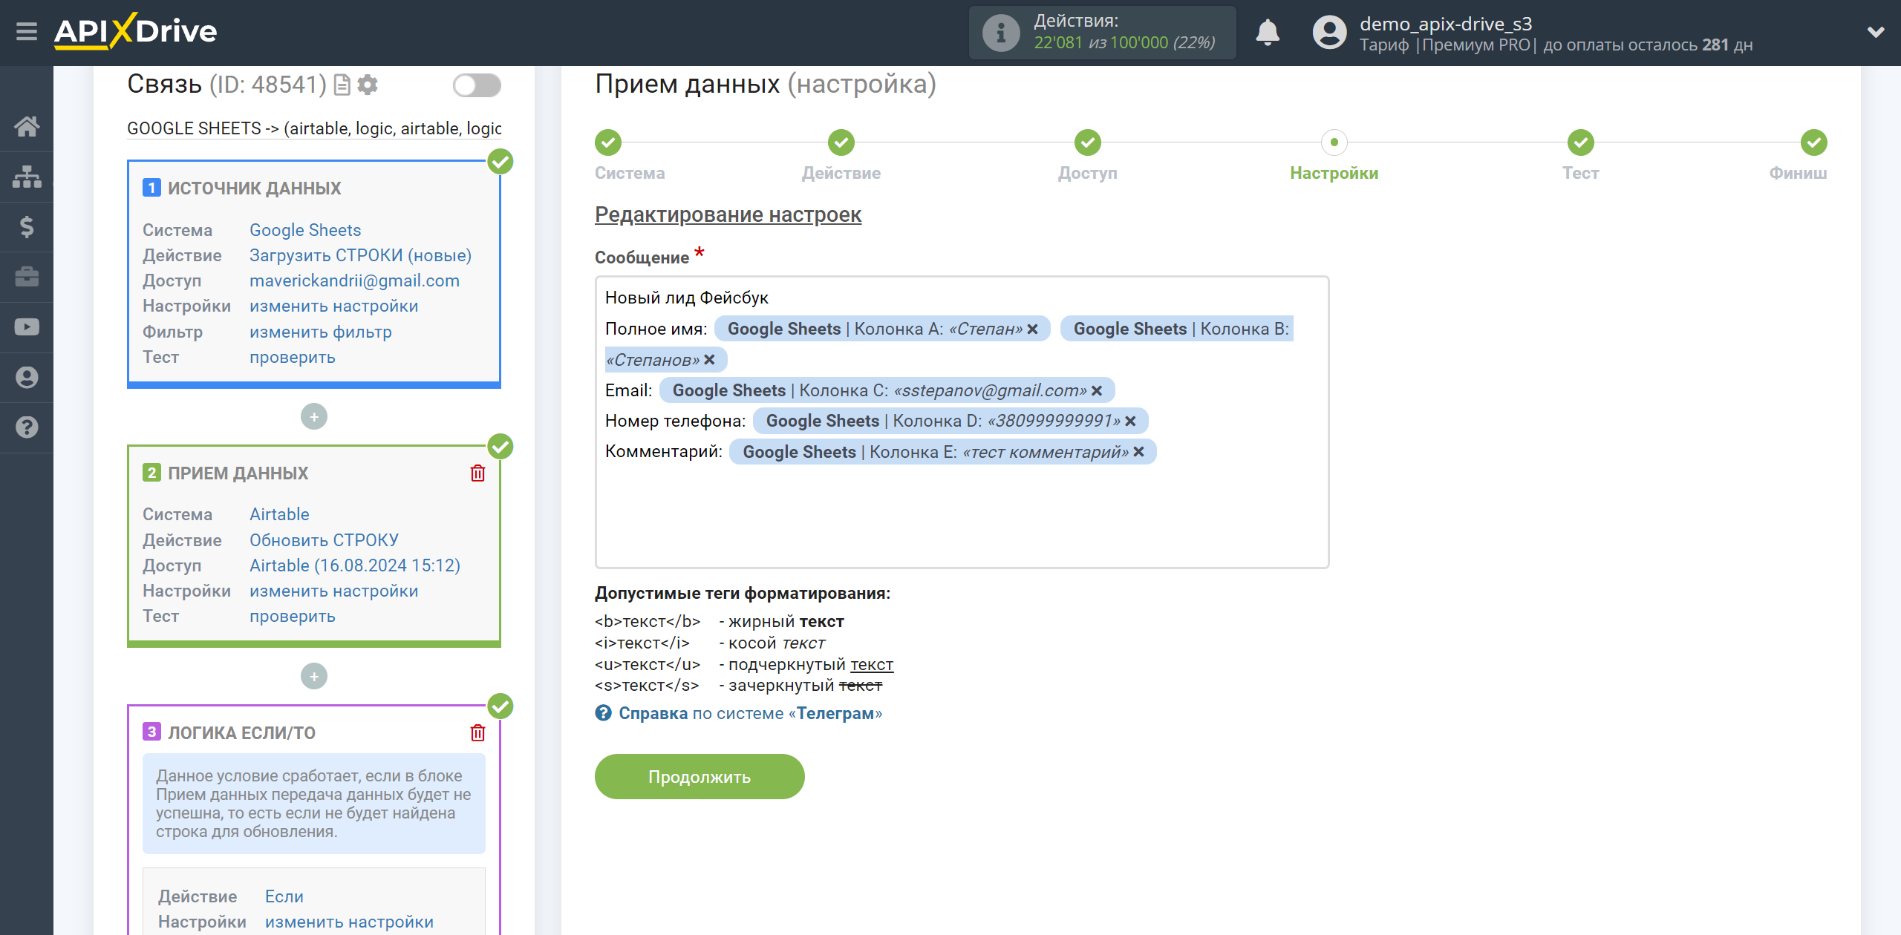
Task: Click ИСТОЧНИК ДАННЫХ block header
Action: point(254,188)
